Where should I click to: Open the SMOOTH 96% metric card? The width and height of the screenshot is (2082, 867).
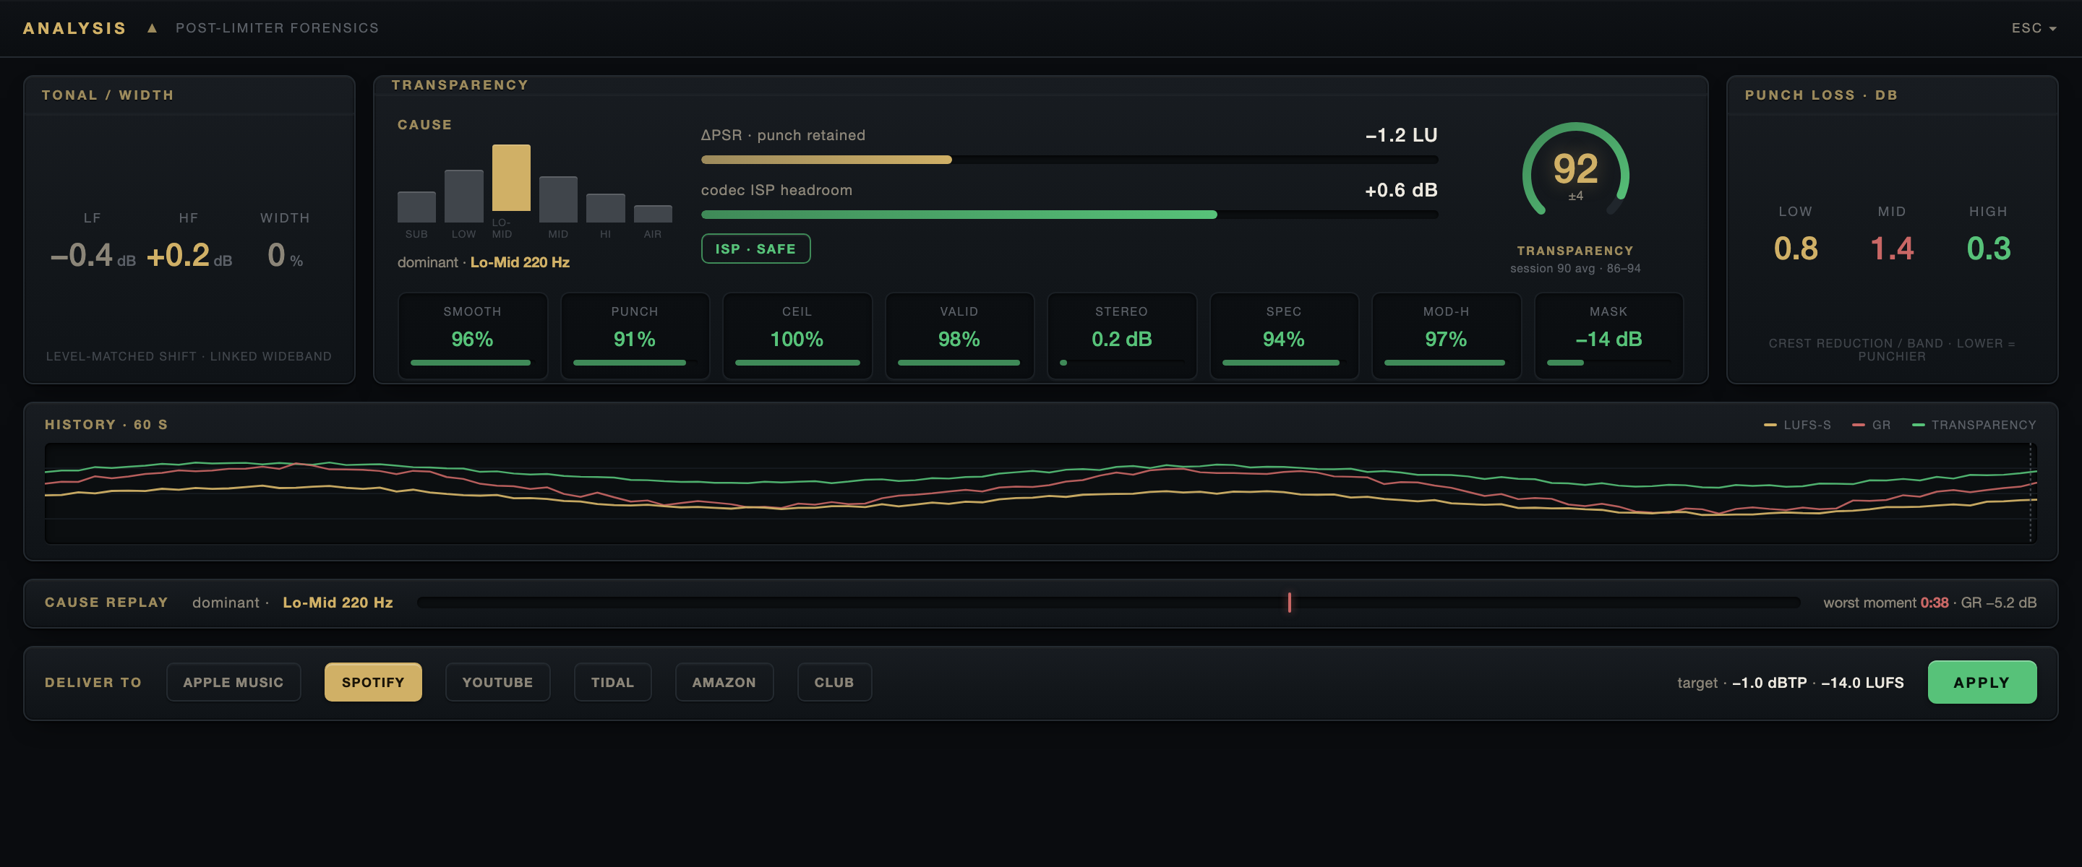[472, 335]
